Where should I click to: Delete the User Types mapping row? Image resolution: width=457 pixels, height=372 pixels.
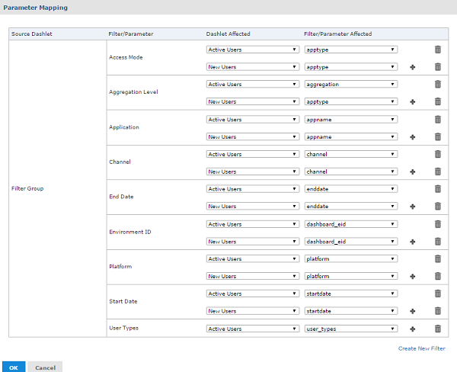[x=437, y=329]
